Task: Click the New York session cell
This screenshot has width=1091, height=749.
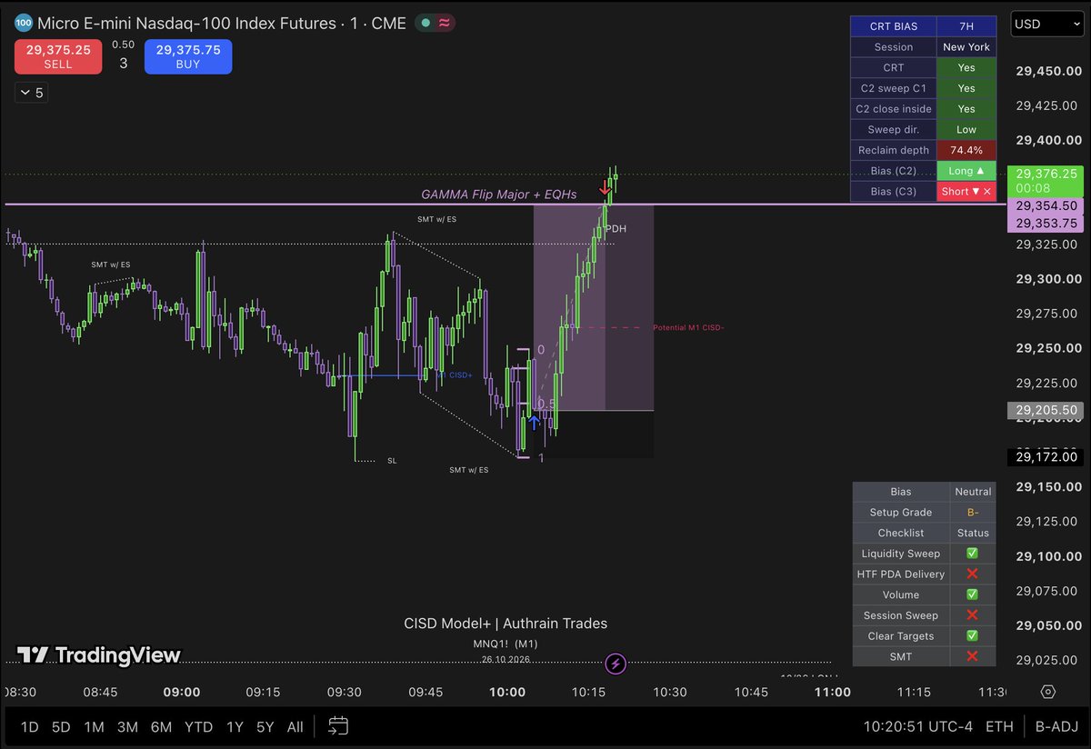Action: (966, 46)
